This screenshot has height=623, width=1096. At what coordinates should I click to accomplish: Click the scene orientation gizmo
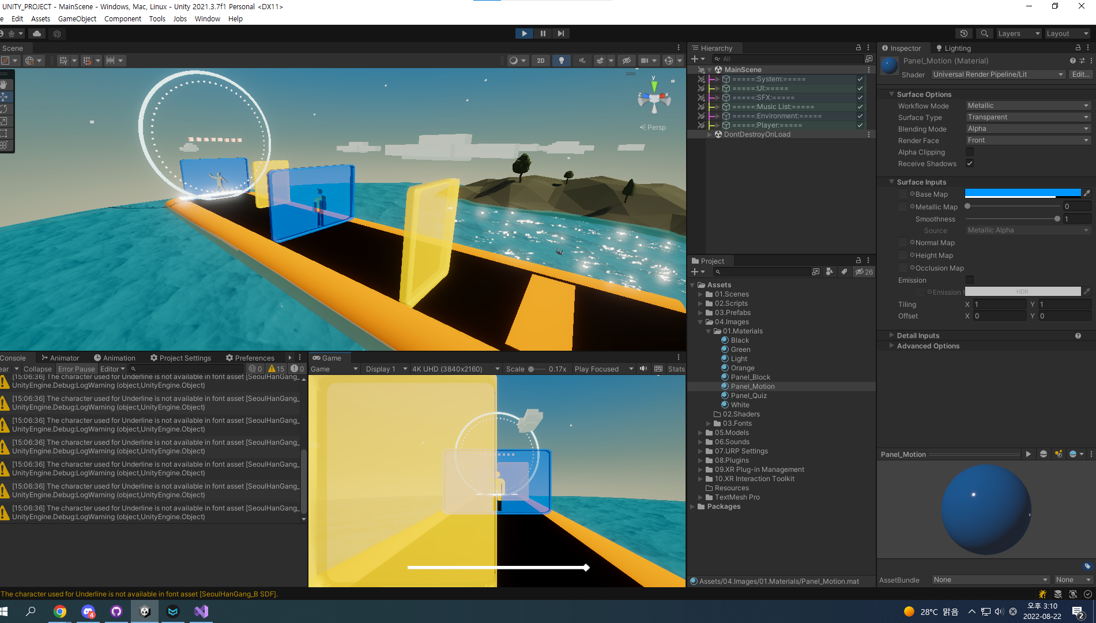coord(654,100)
